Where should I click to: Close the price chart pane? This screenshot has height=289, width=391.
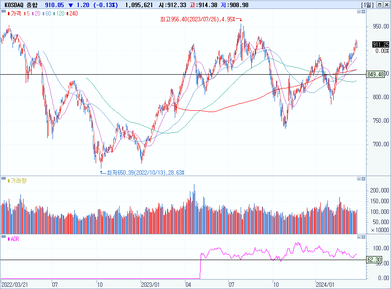coord(363,12)
